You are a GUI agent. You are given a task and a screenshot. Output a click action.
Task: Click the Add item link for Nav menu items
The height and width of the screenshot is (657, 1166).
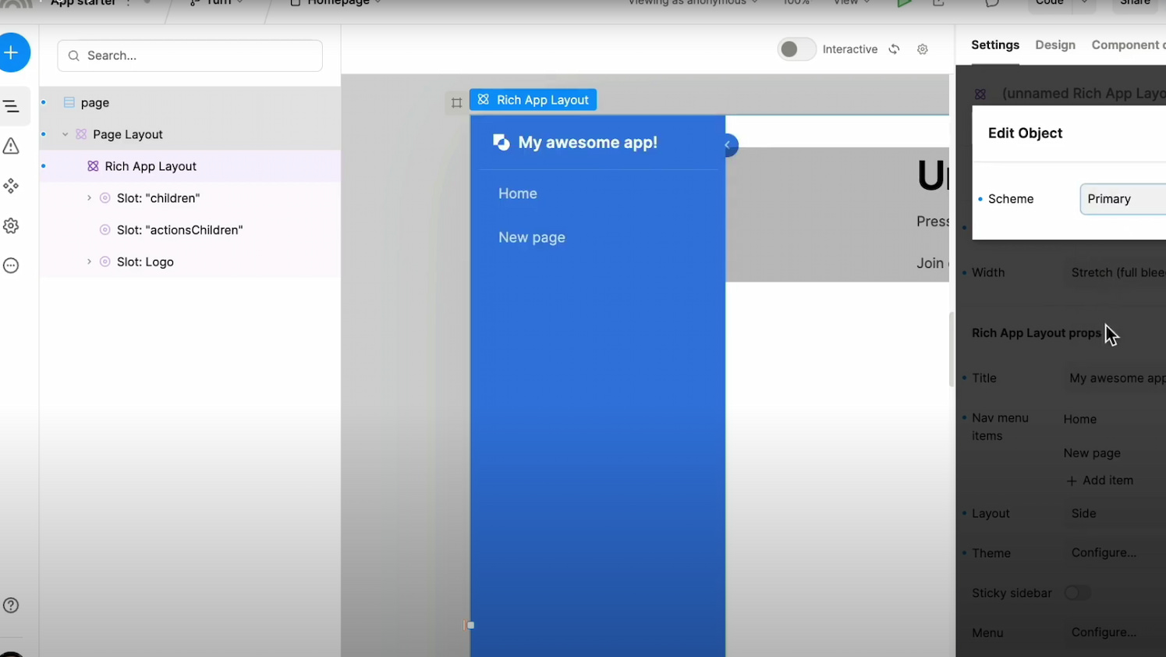[x=1100, y=480]
